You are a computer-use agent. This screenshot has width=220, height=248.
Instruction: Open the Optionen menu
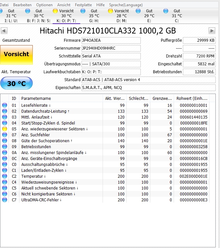point(44,5)
